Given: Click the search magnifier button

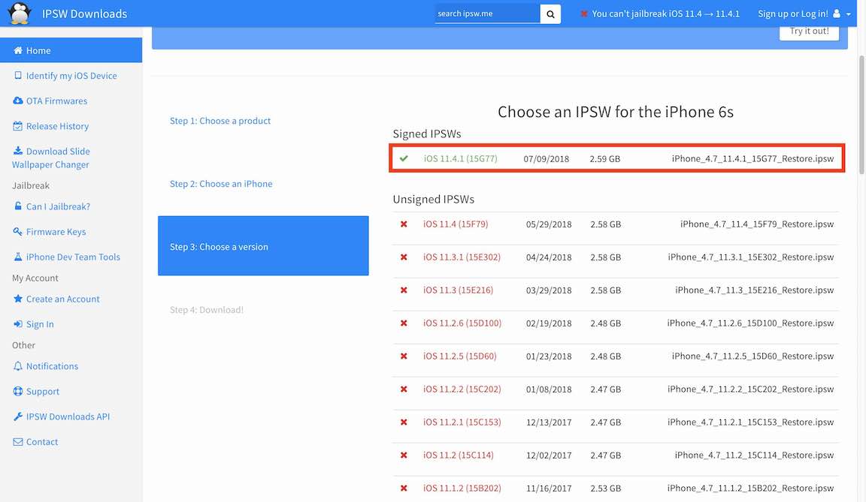Looking at the screenshot, I should (550, 14).
